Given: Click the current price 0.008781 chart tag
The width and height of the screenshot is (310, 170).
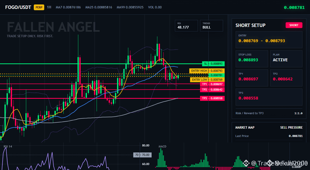Looking at the screenshot, I should 217,75.
